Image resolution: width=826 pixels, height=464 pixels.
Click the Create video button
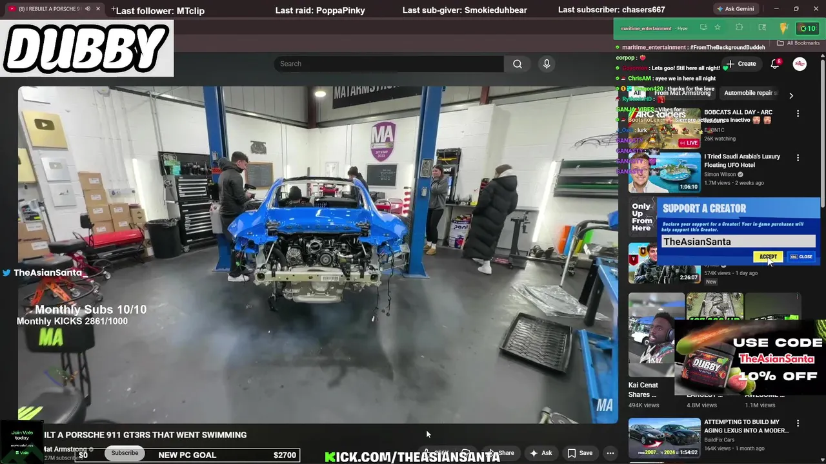[x=741, y=64]
